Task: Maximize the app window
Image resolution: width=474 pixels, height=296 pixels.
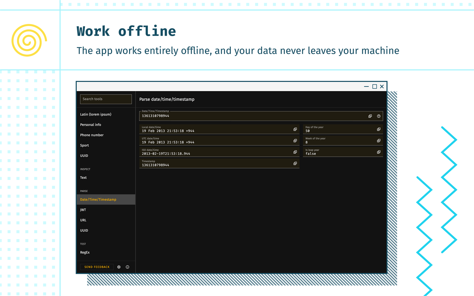Action: (375, 87)
